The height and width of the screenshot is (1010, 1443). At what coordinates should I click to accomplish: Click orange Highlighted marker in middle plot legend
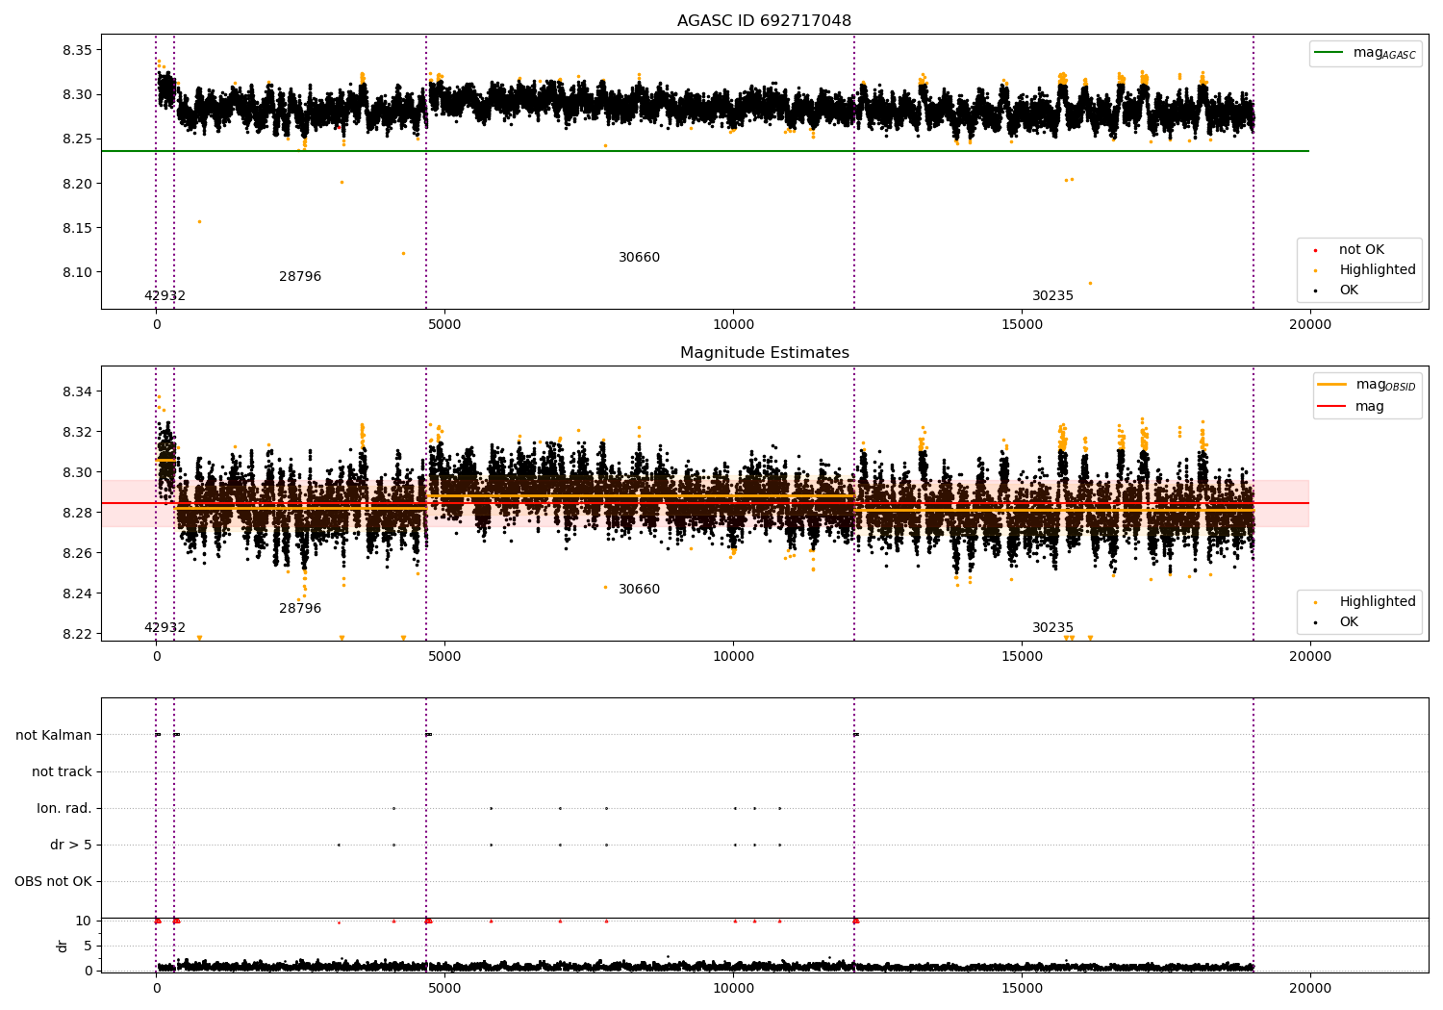1315,602
